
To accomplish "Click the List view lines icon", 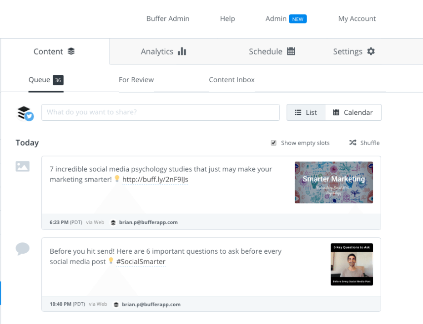I will click(298, 112).
